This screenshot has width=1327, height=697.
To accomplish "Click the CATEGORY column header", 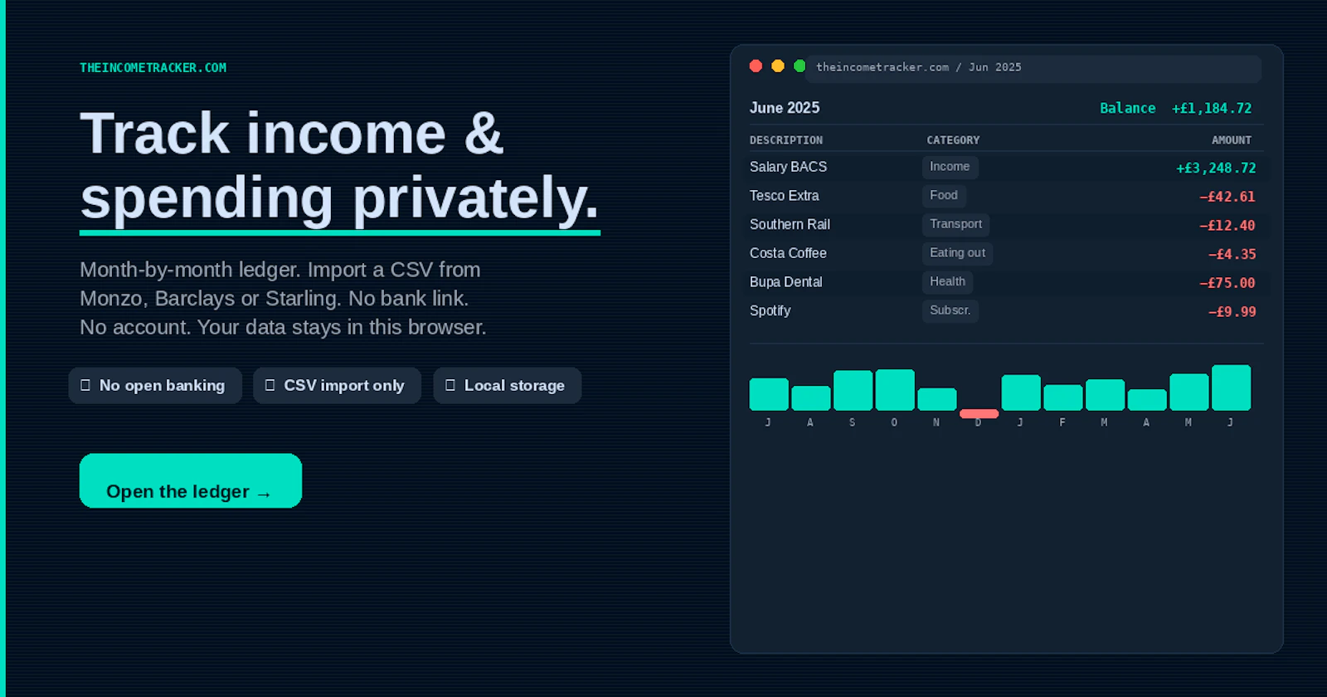I will (953, 140).
